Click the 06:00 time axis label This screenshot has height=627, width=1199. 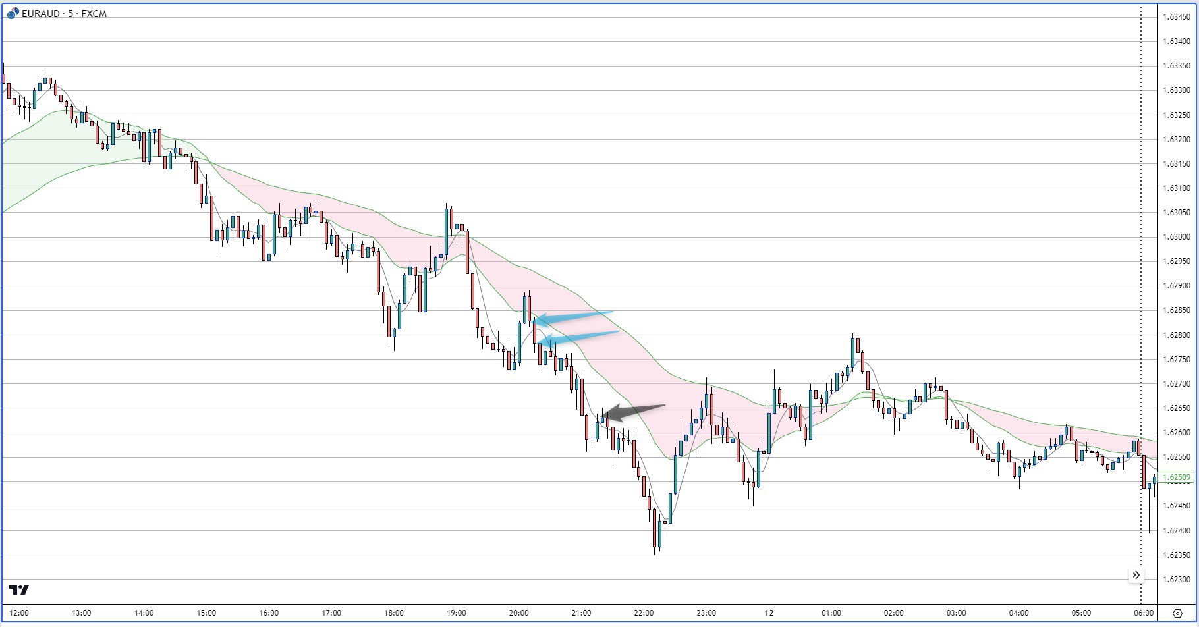point(1144,613)
